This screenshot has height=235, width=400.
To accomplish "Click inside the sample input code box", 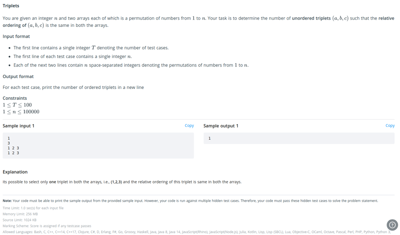I will (x=98, y=145).
